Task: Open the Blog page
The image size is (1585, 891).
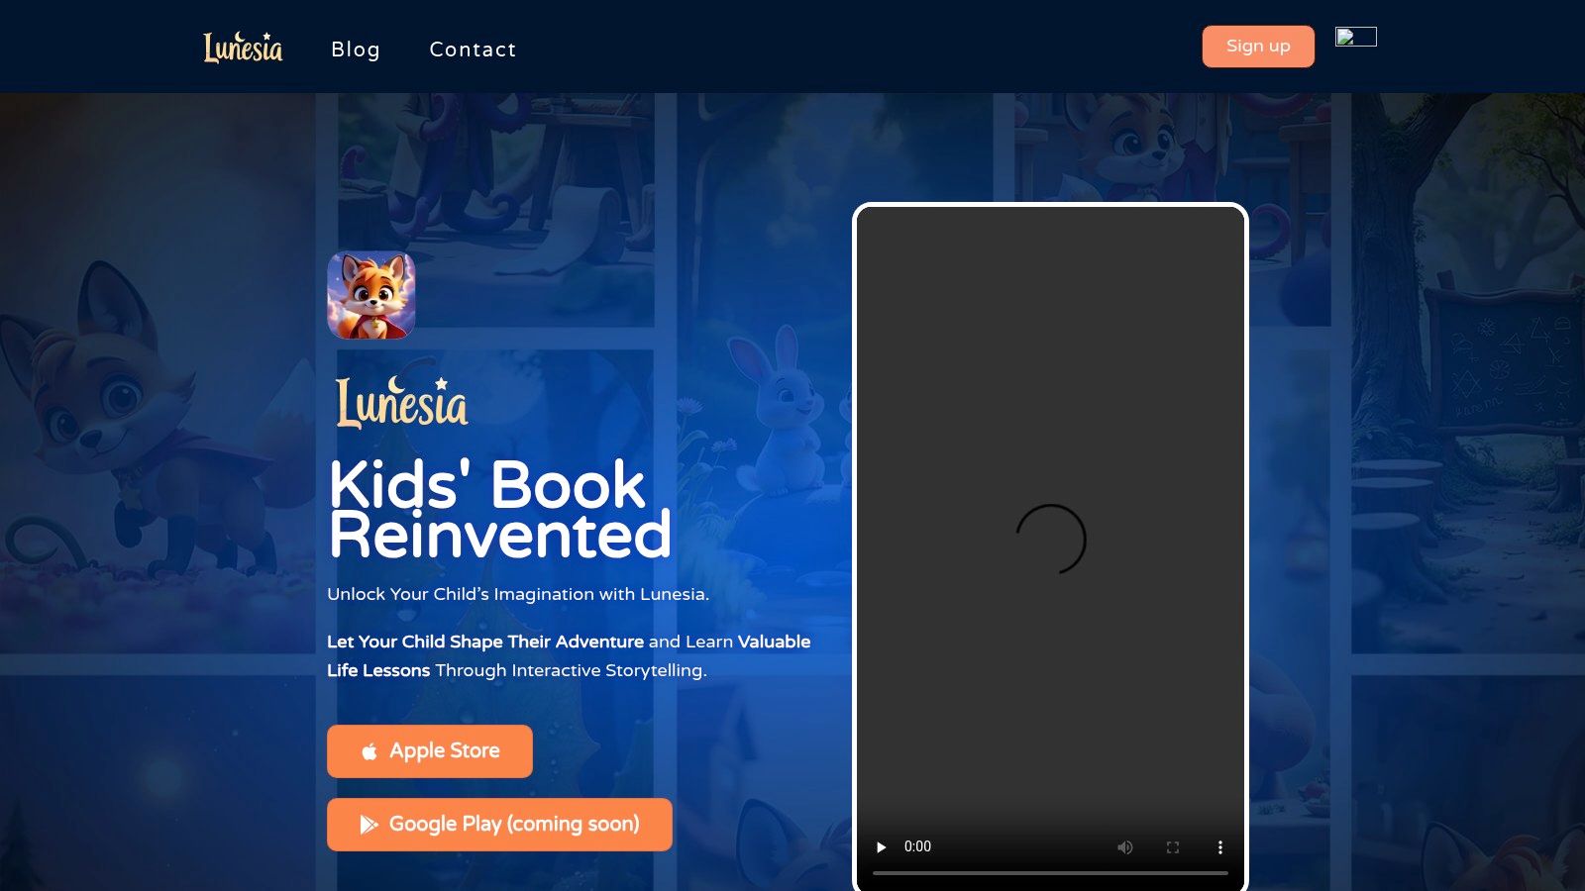Action: 356,49
